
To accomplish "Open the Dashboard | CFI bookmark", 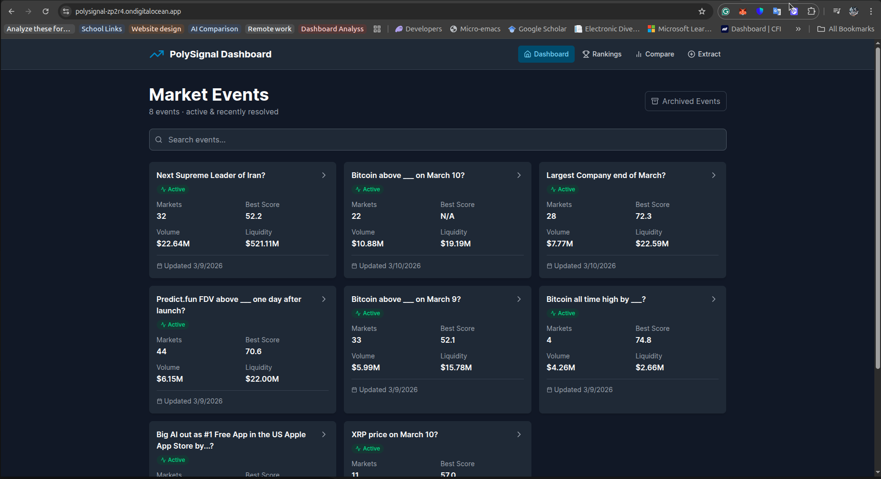I will [751, 29].
